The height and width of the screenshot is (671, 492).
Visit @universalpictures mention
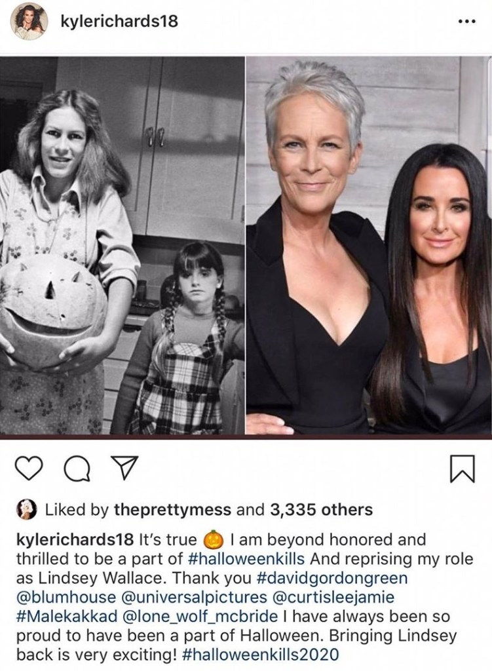[195, 597]
